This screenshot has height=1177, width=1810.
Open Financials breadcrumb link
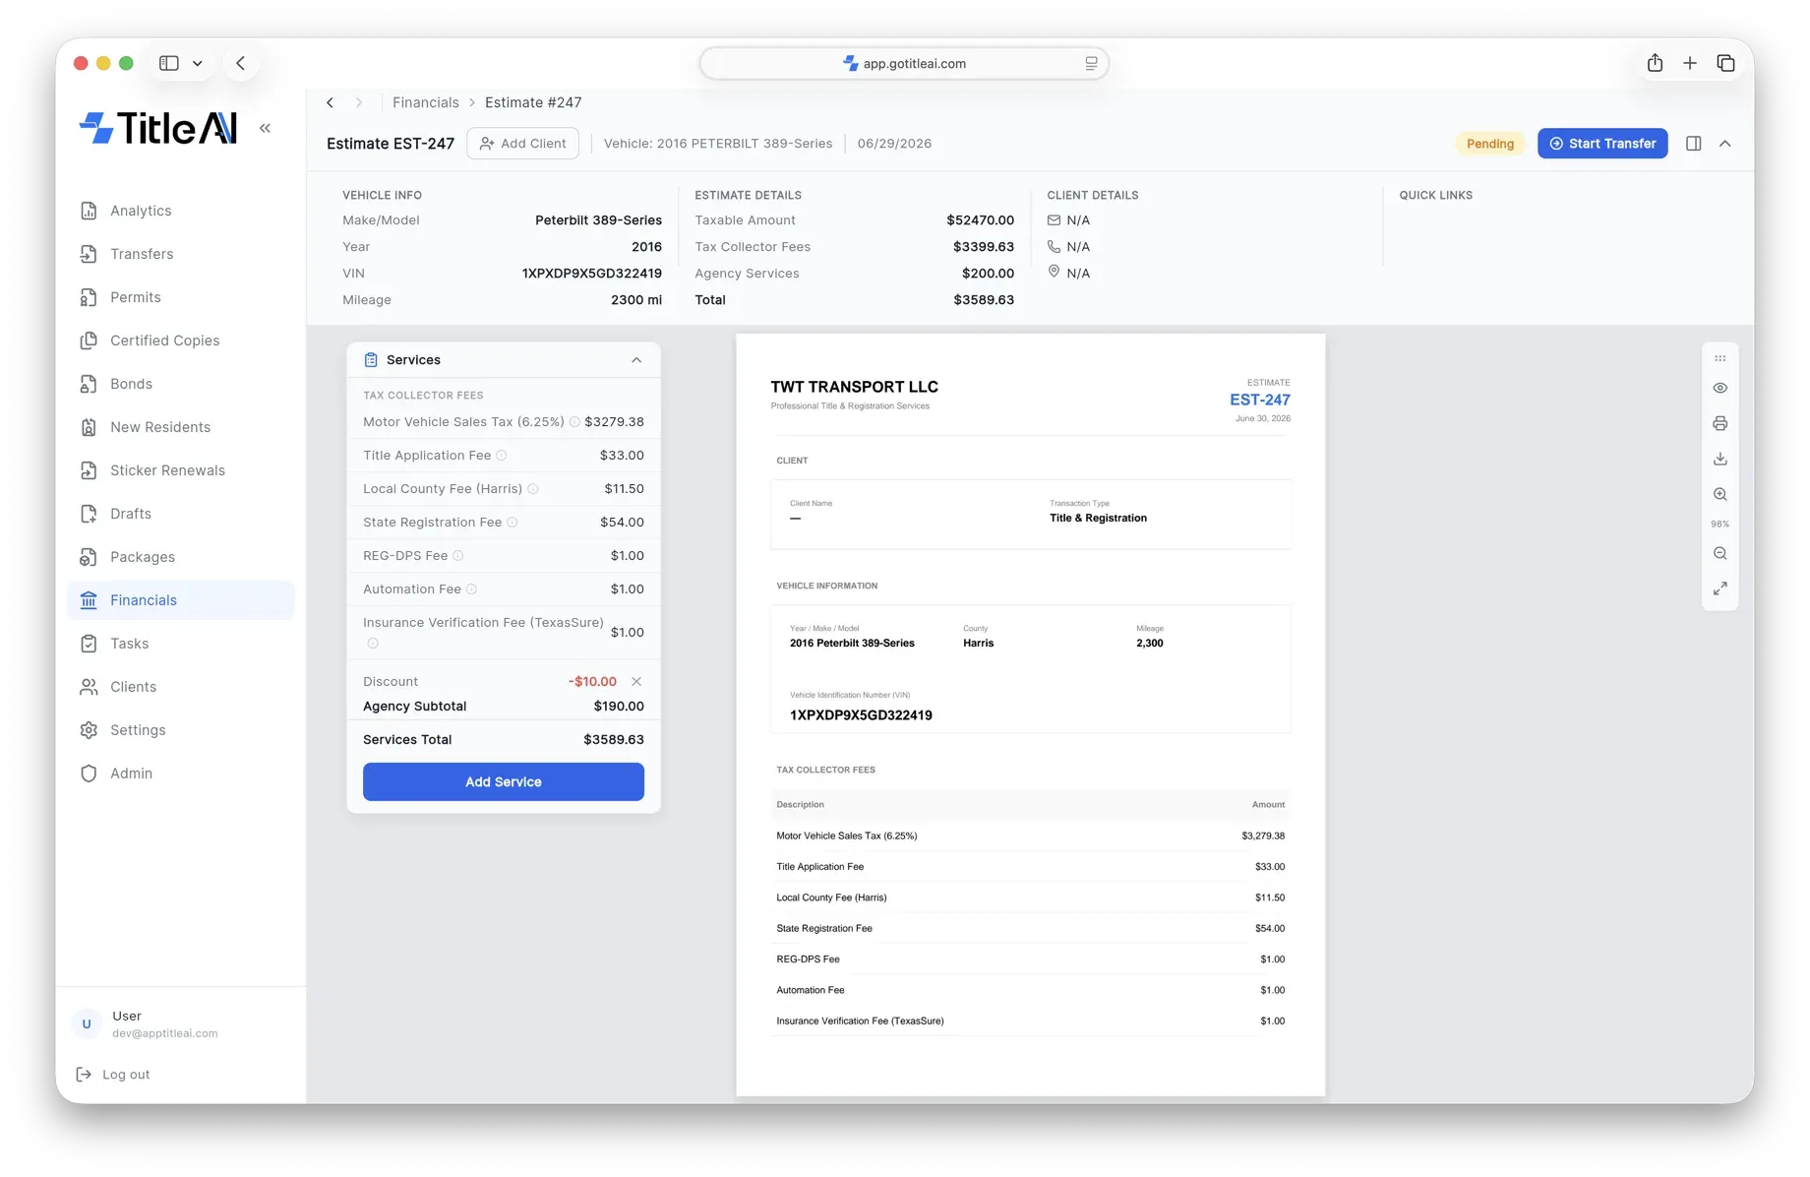[425, 102]
